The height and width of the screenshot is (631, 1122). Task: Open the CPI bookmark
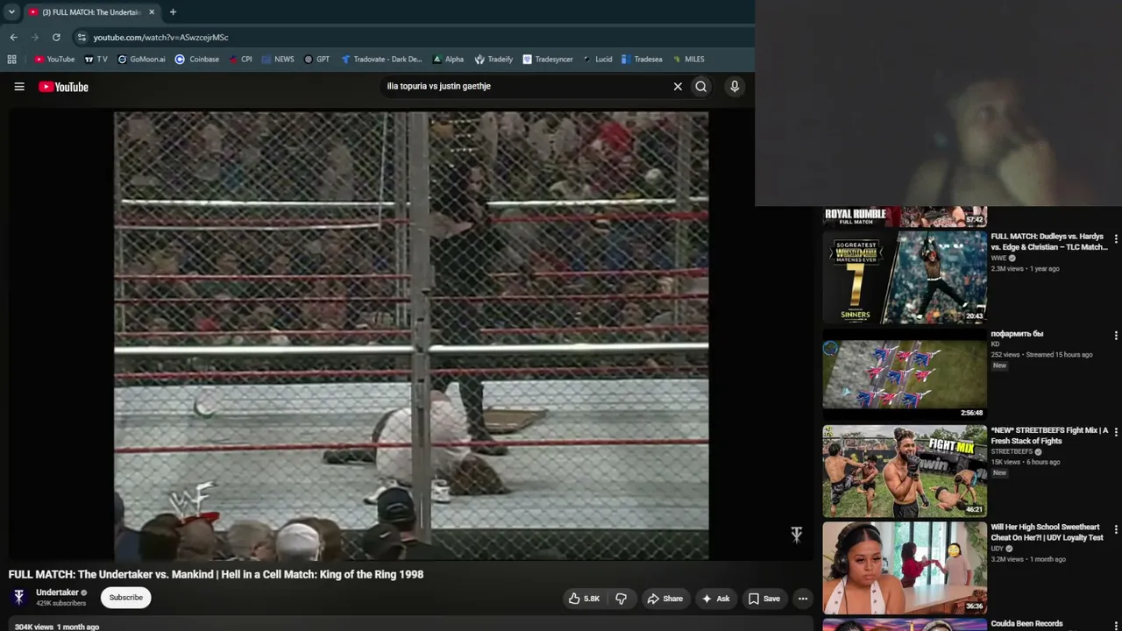[x=240, y=60]
